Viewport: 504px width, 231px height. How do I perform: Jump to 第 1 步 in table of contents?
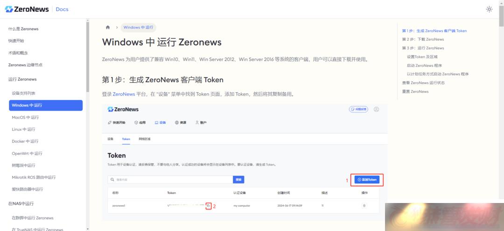coord(434,31)
